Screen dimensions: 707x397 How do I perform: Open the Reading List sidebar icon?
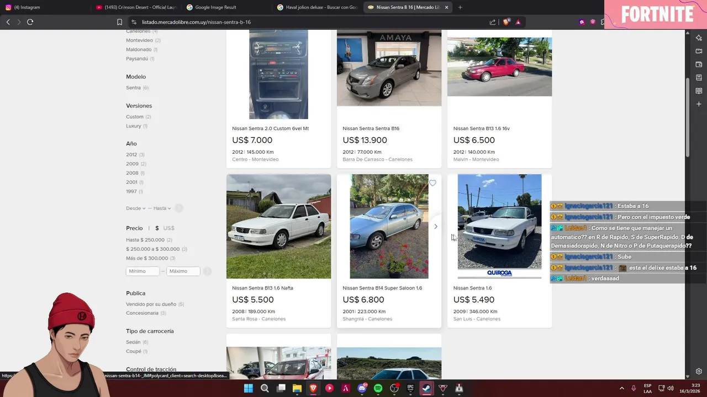[699, 90]
